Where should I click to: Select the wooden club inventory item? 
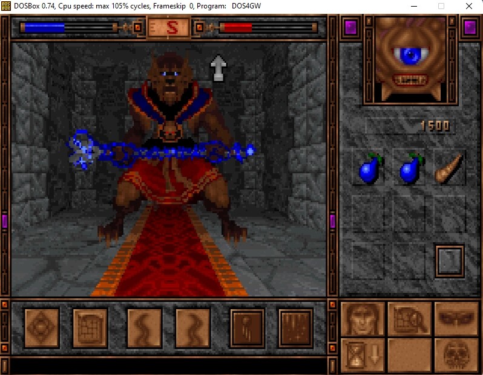(448, 169)
